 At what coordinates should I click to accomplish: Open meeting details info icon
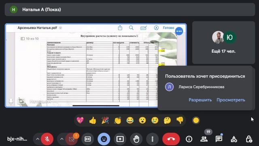(189, 139)
